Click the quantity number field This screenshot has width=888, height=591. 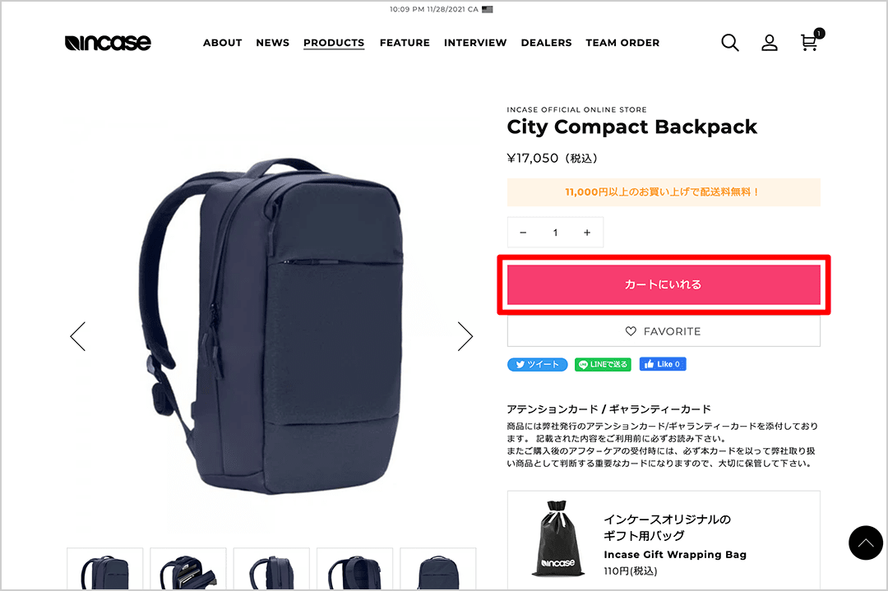tap(556, 233)
